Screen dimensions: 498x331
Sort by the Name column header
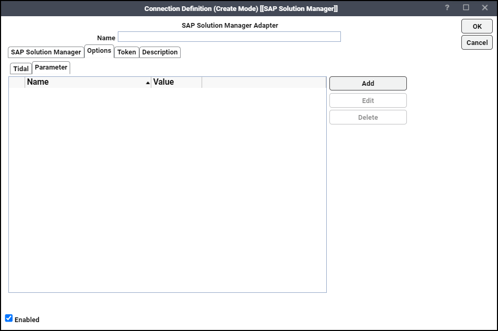[x=87, y=82]
